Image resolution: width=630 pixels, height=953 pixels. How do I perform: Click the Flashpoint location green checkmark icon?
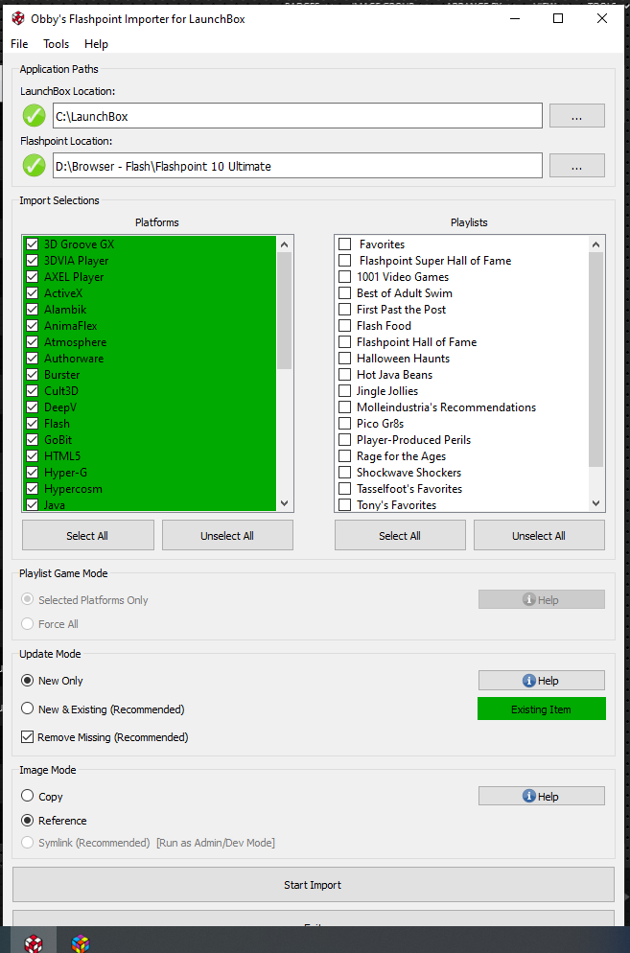[35, 165]
